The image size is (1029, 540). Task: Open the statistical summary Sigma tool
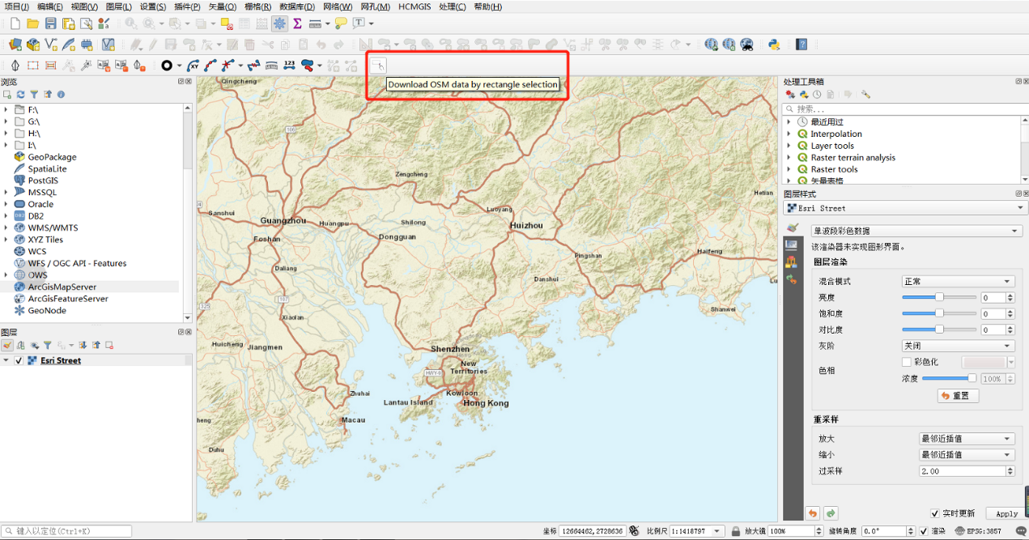tap(297, 23)
